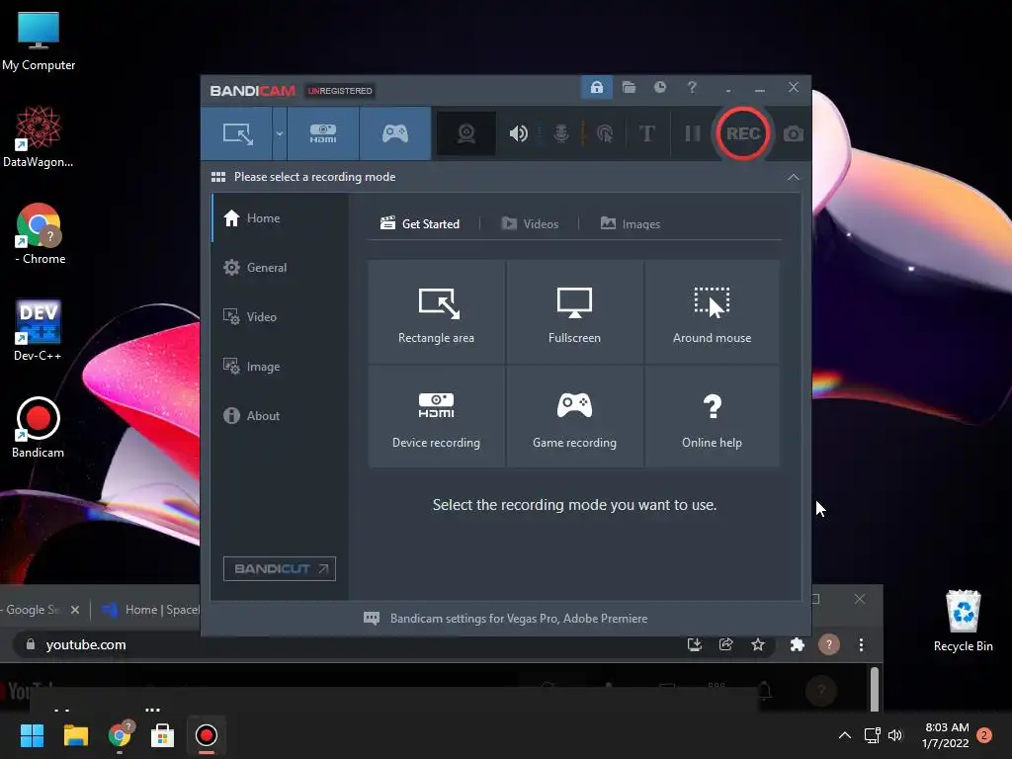The width and height of the screenshot is (1012, 759).
Task: Click the Bandicut button
Action: point(280,568)
